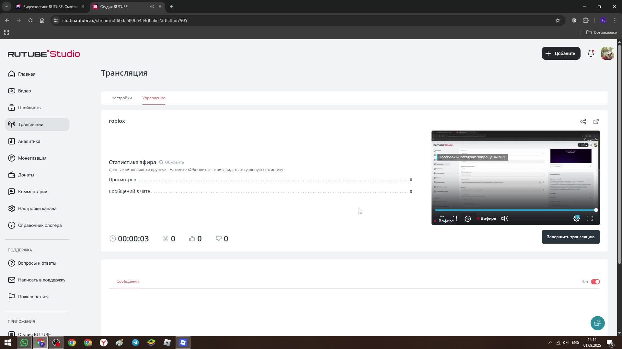Open Аналитика in the sidebar
Viewport: 622px width, 349px height.
[x=29, y=141]
